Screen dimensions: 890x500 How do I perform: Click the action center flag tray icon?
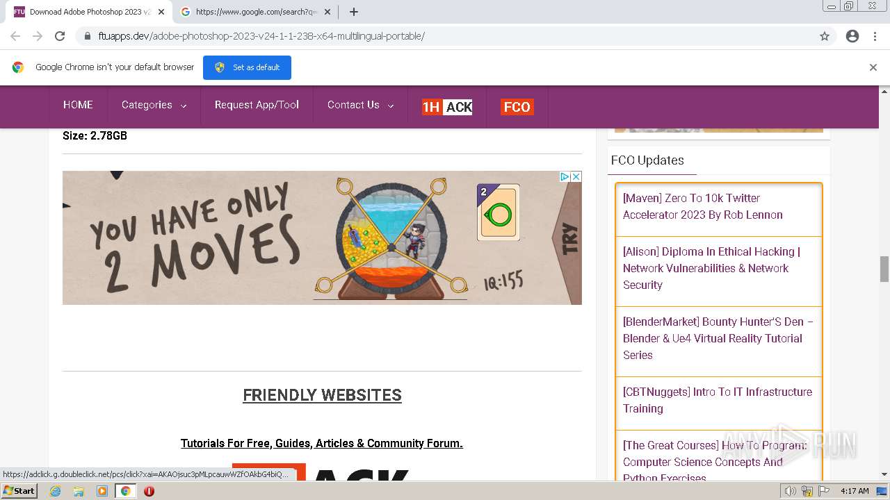(x=824, y=491)
